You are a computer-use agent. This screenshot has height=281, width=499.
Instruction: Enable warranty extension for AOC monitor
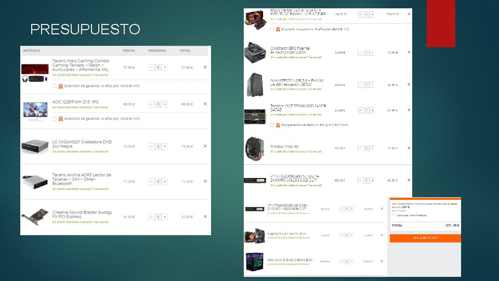click(54, 119)
